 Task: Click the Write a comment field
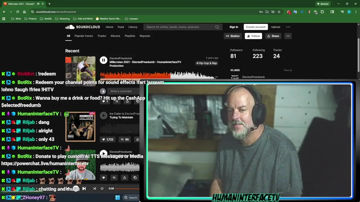click(124, 91)
